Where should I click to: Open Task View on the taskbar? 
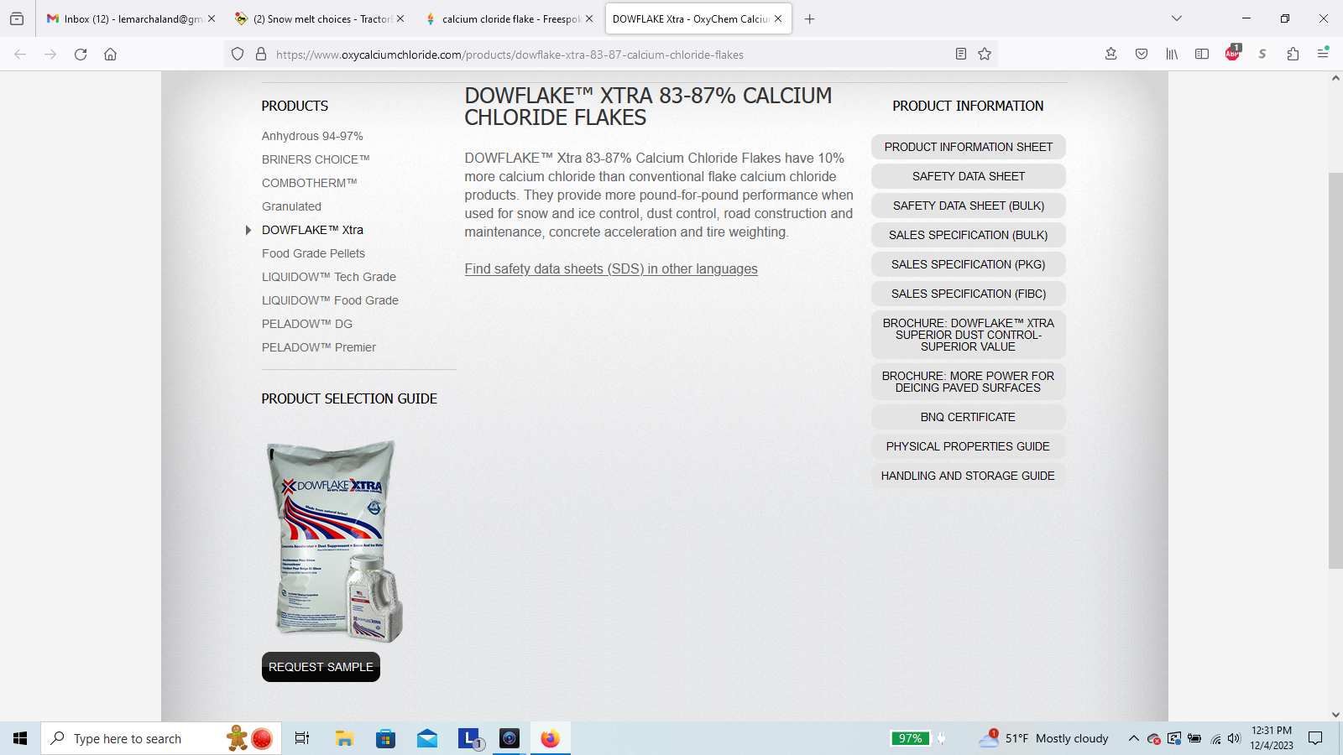coord(302,738)
